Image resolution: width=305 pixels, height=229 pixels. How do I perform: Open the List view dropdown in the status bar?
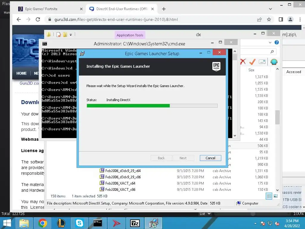click(205, 213)
